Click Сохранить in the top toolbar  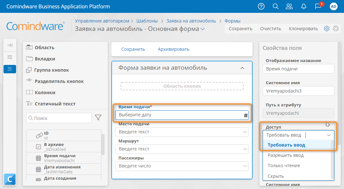(240, 29)
